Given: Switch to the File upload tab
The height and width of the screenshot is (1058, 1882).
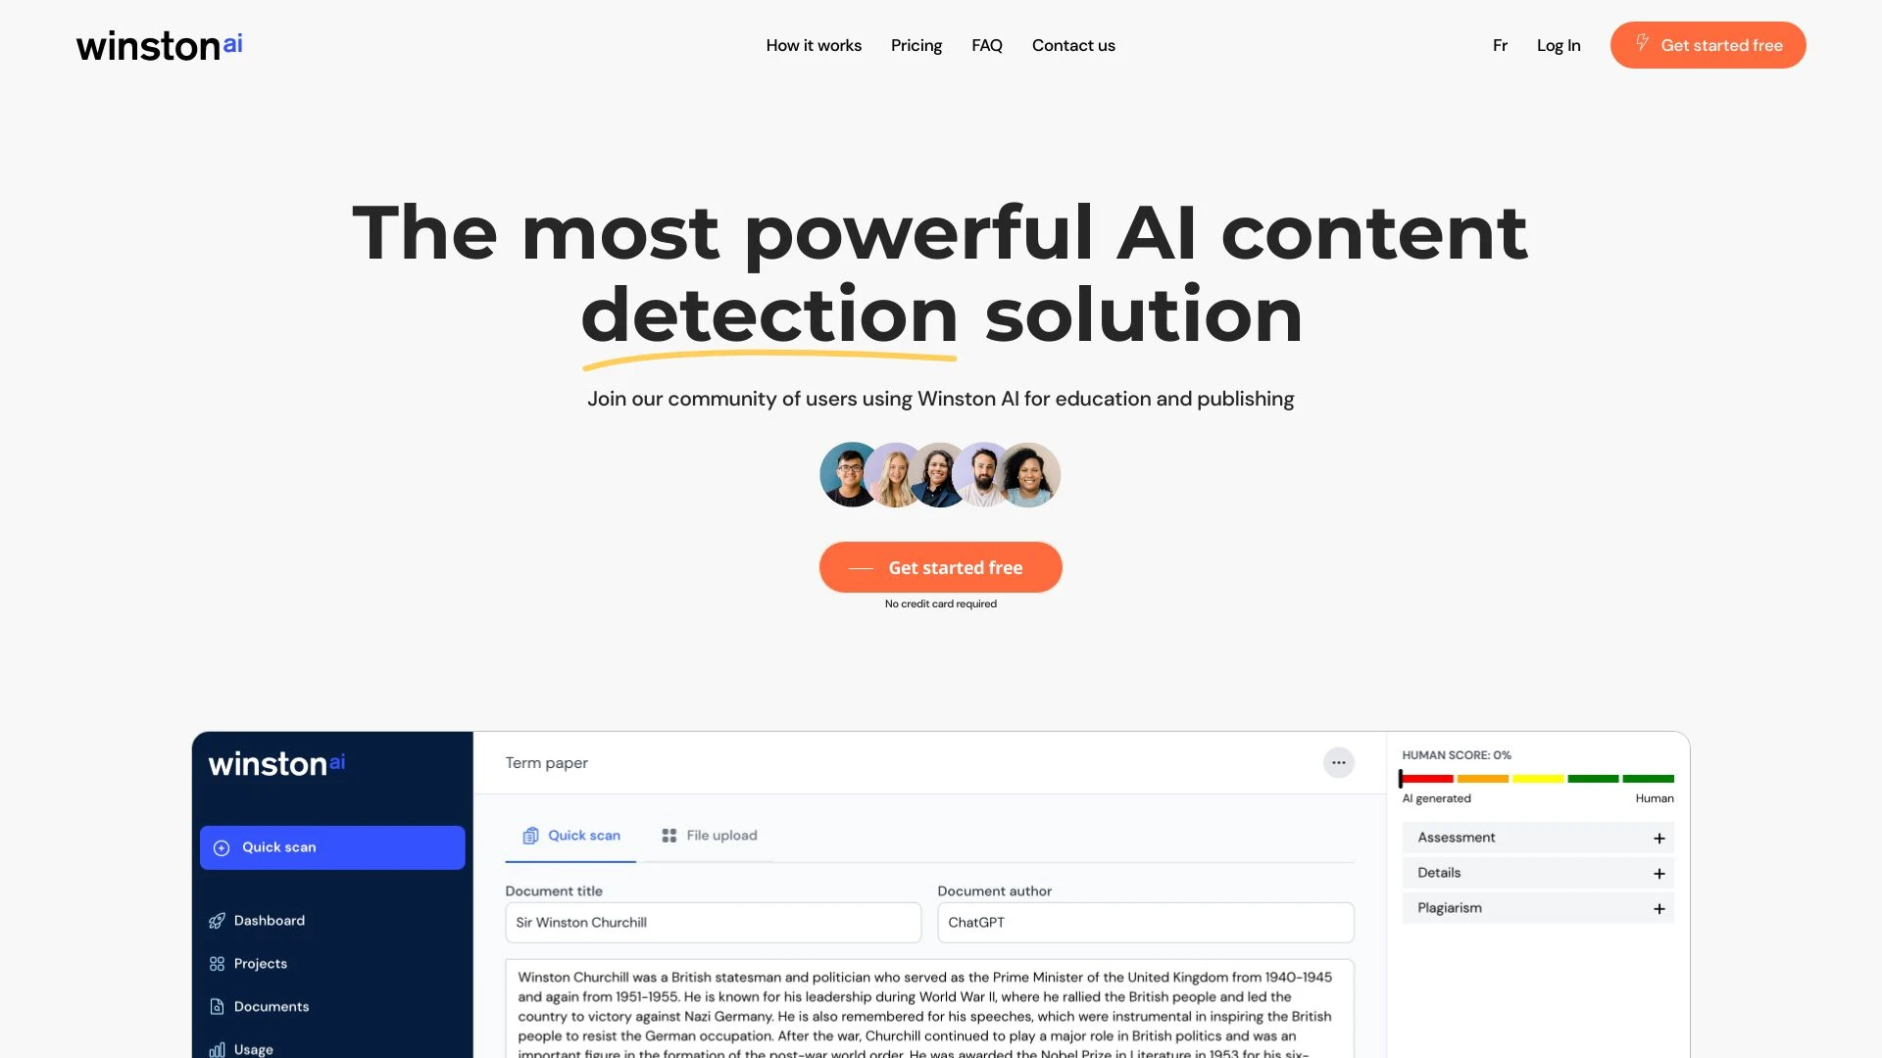Looking at the screenshot, I should pyautogui.click(x=709, y=836).
